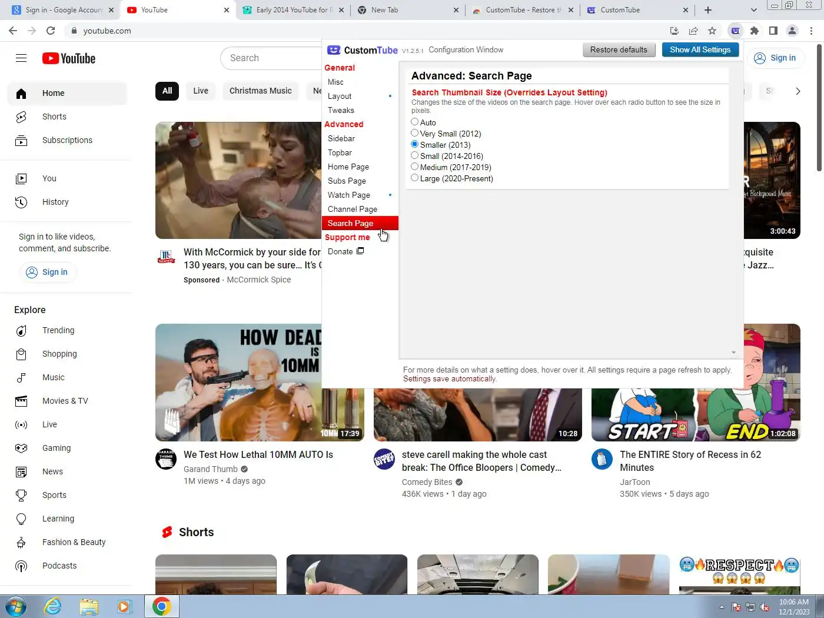Click the sidebar Sign in button
Screen dimensions: 824x618
[x=48, y=272]
